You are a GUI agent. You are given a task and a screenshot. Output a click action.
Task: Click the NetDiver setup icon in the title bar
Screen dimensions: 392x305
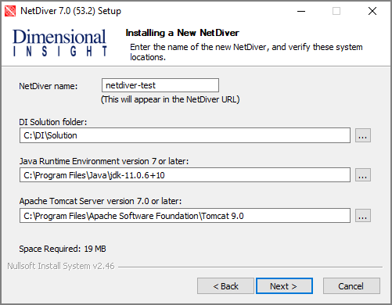coord(10,11)
